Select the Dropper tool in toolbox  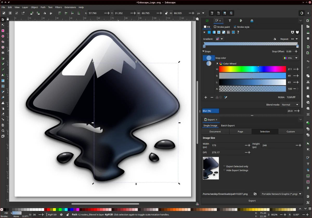(3, 92)
